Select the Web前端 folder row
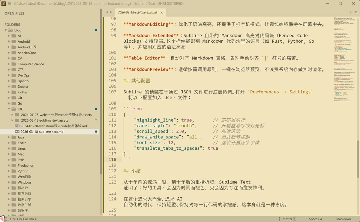The height and width of the screenshot is (222, 360). pyautogui.click(x=49, y=177)
